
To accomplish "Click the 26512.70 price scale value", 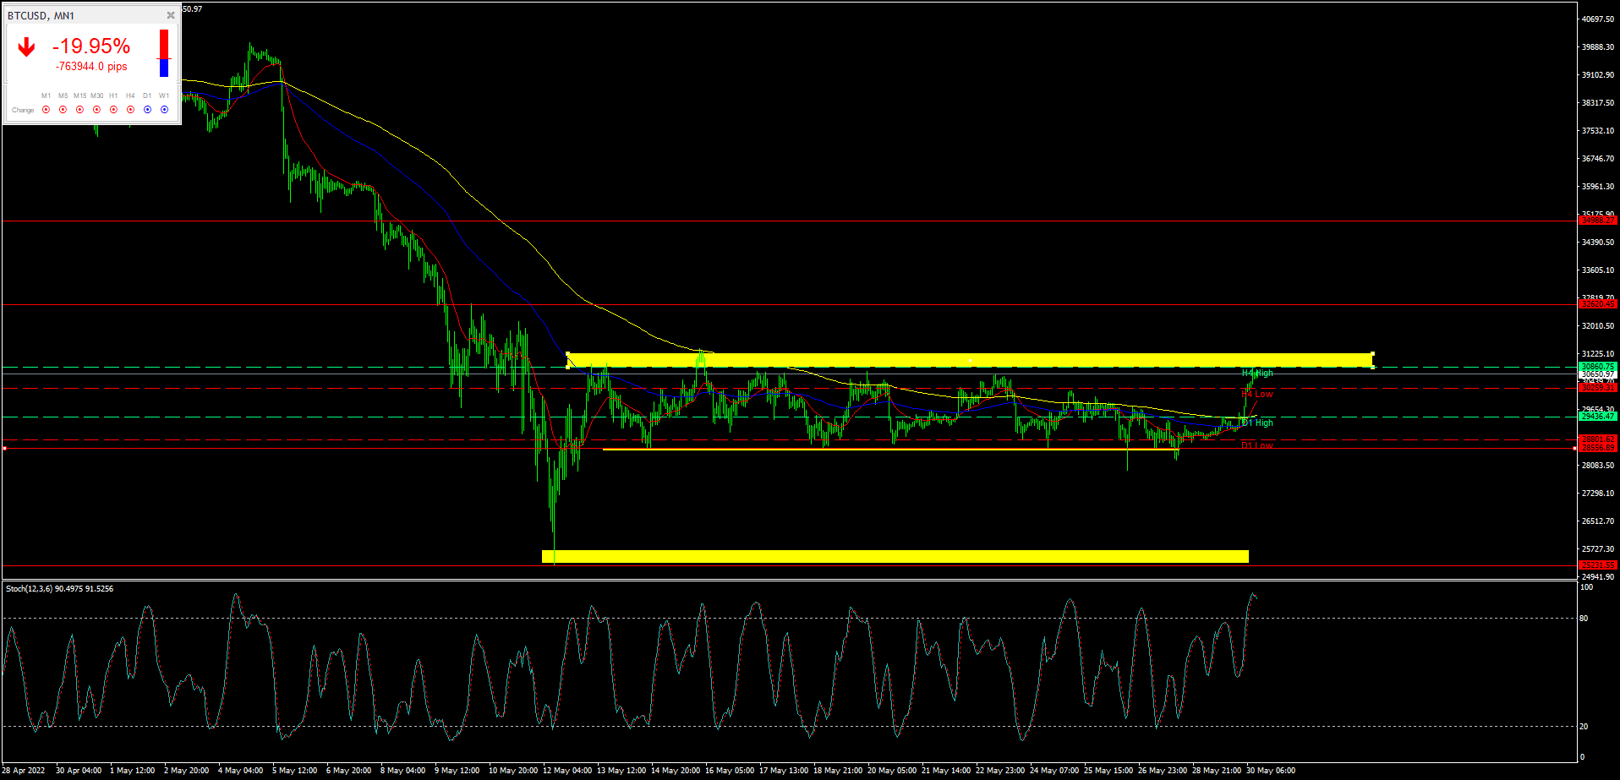I will (x=1598, y=521).
